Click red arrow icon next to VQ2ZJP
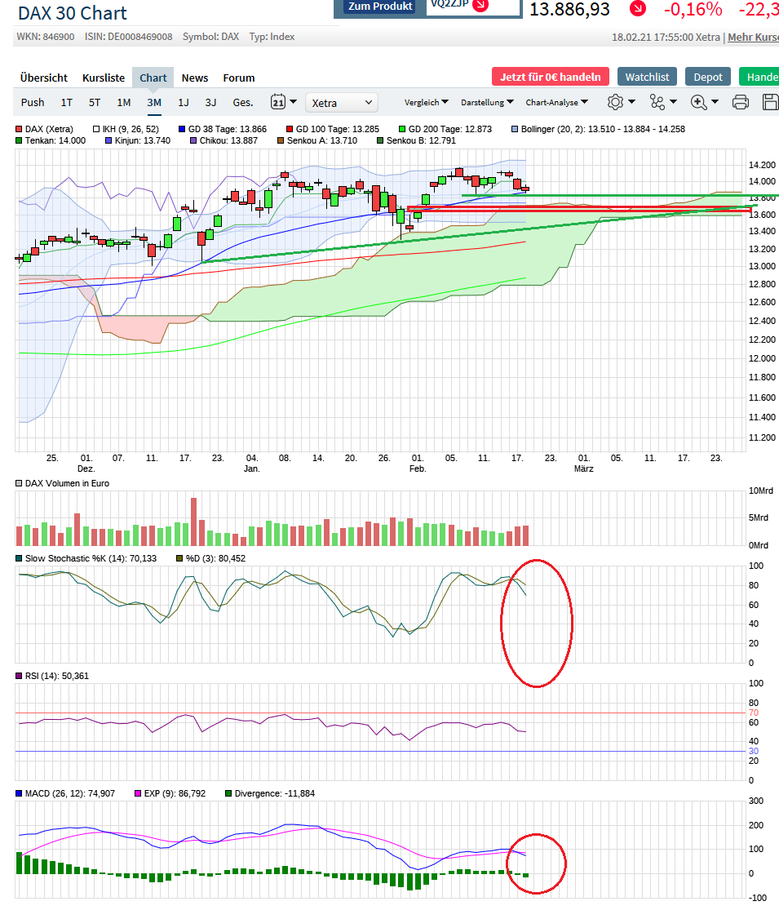 [480, 5]
